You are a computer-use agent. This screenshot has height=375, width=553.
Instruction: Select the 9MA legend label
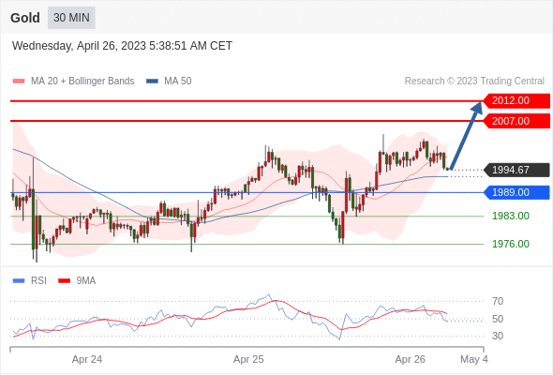click(x=86, y=281)
